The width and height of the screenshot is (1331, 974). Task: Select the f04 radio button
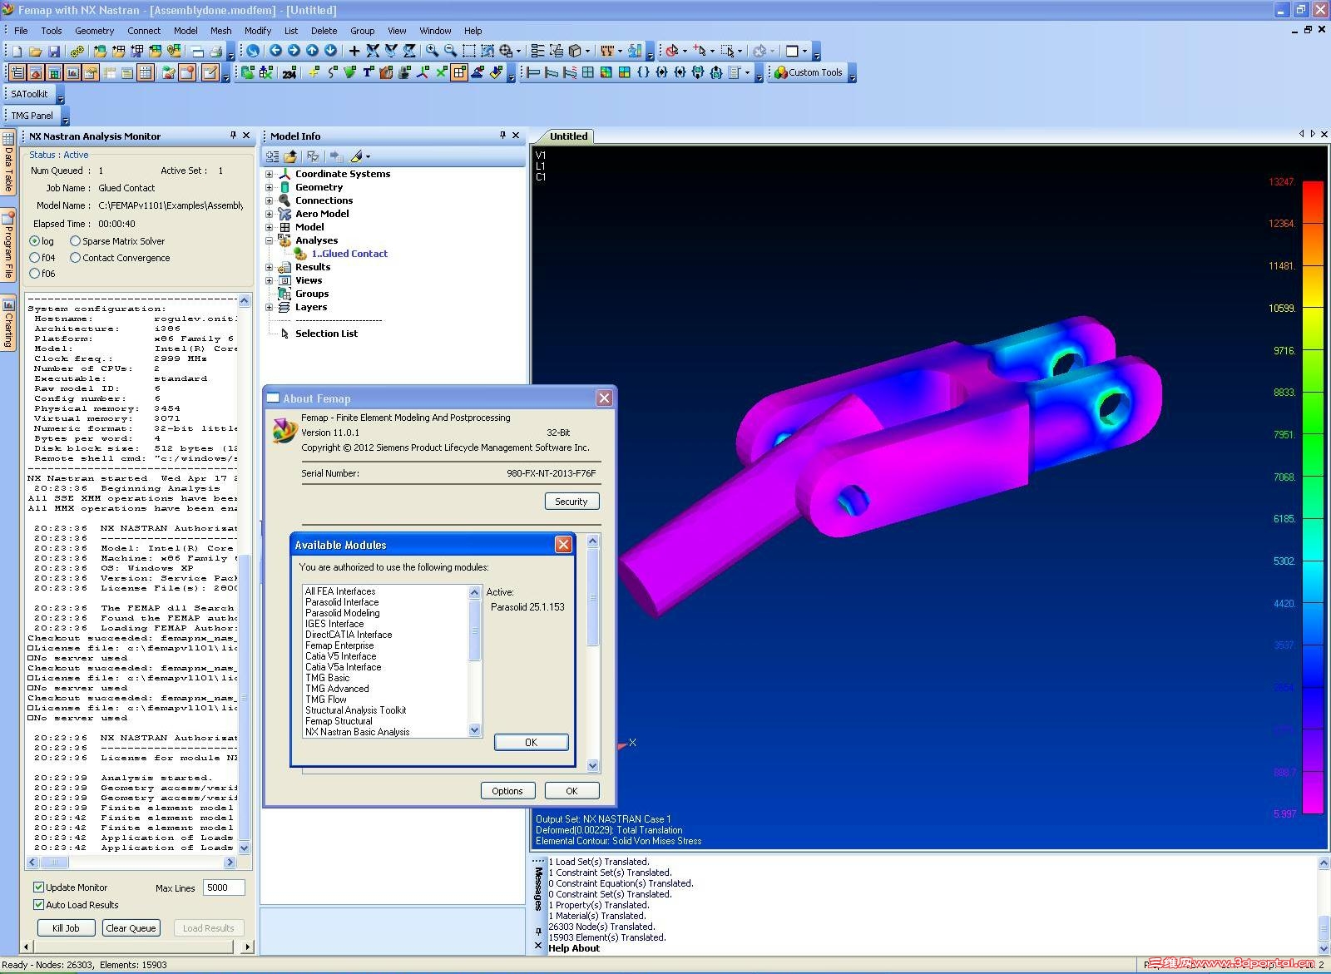[35, 258]
